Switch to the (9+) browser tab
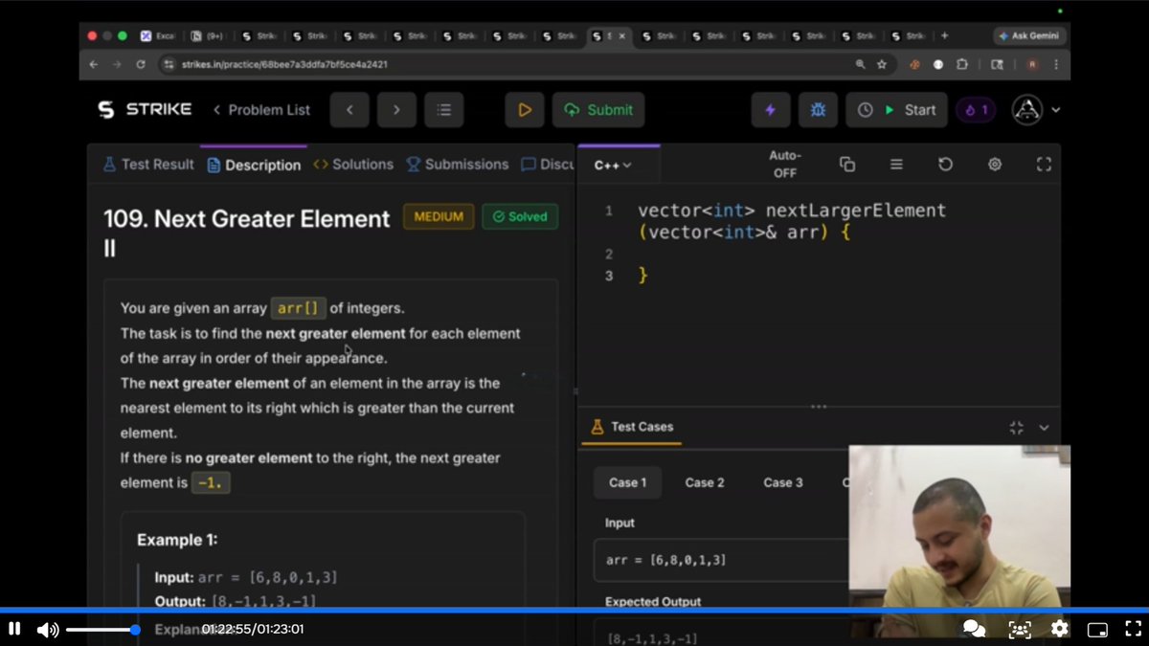The height and width of the screenshot is (646, 1149). coord(207,35)
